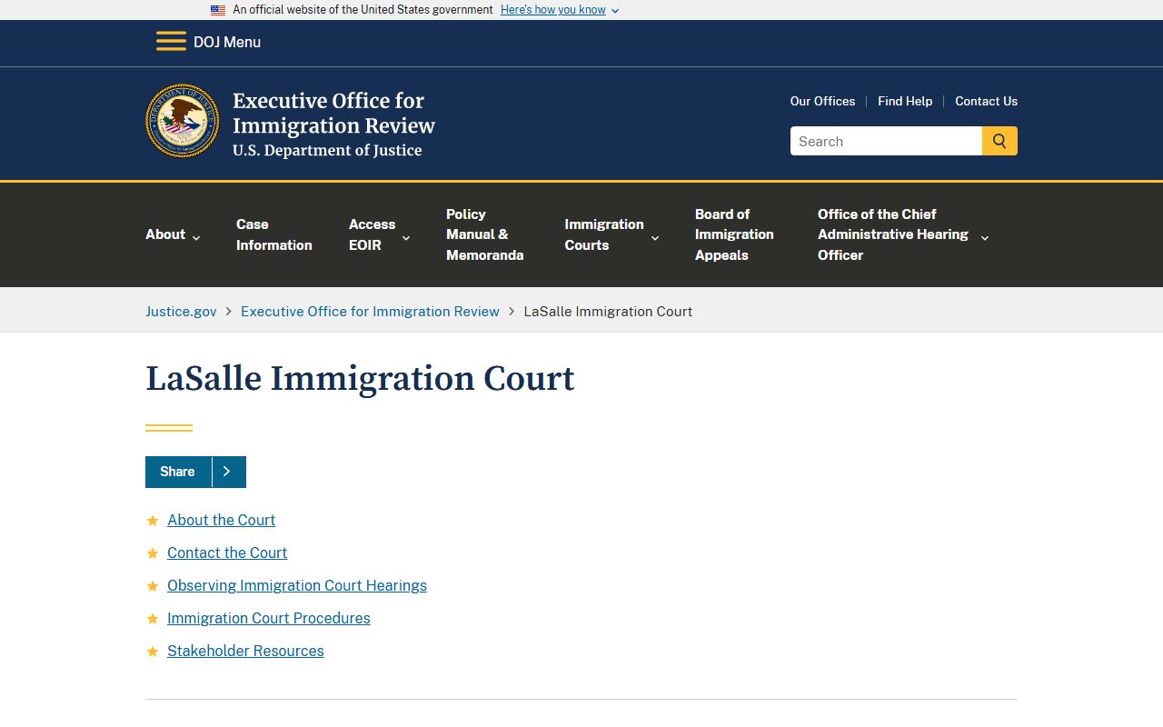Expand "Here's how you know" banner

pyautogui.click(x=560, y=10)
